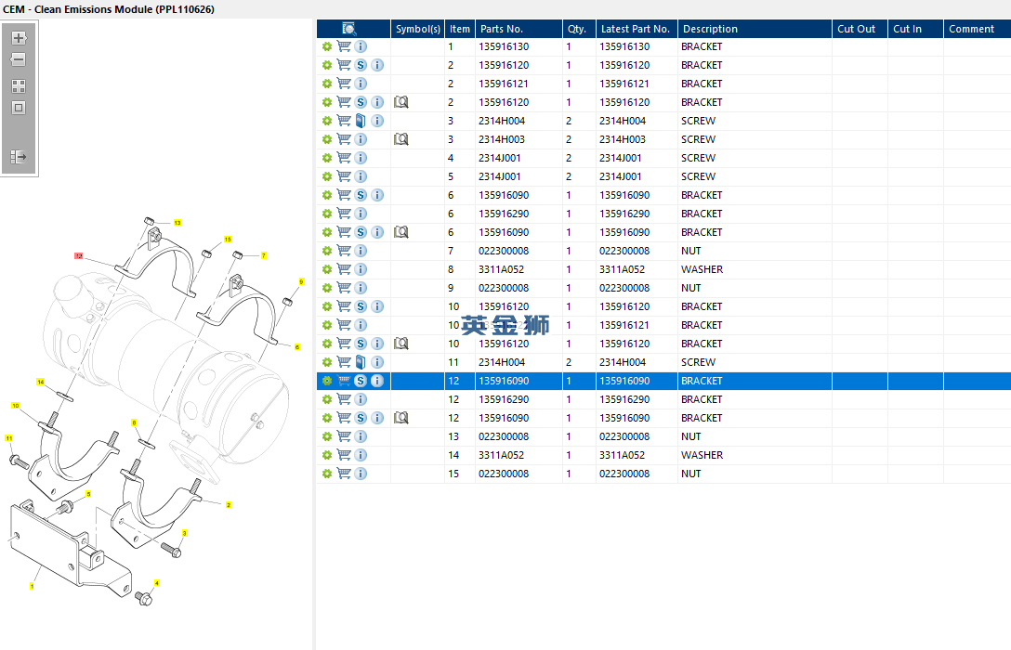Add item 2 part 135916121 to cart

[x=344, y=84]
